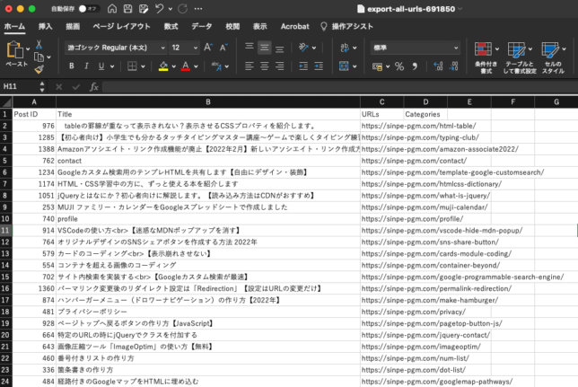Screen dimensions: 578x387
Task: Click the Decrease Indent icon
Action: pos(303,66)
